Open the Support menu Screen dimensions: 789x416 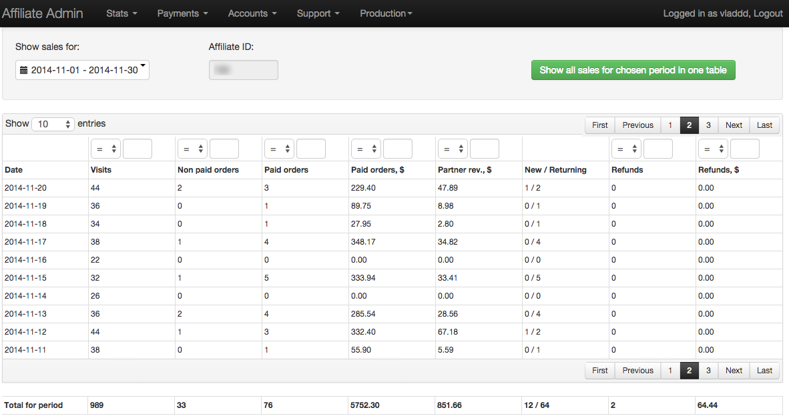318,13
